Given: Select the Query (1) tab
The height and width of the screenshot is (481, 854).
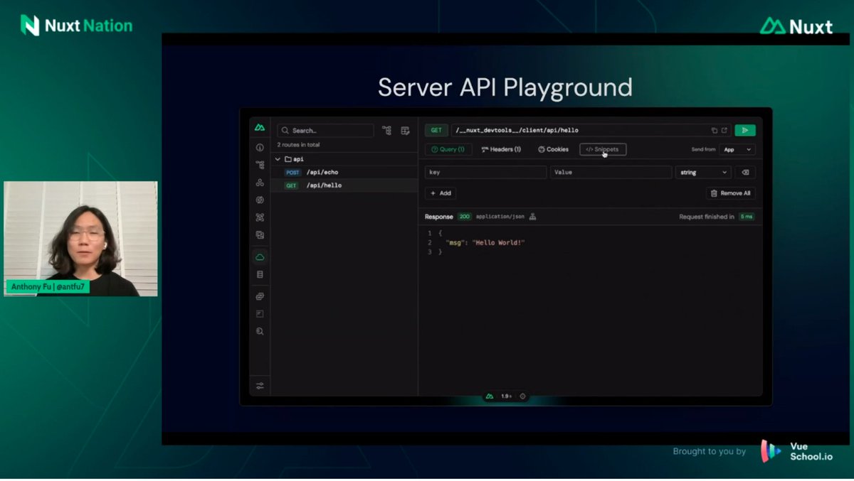Looking at the screenshot, I should click(448, 149).
